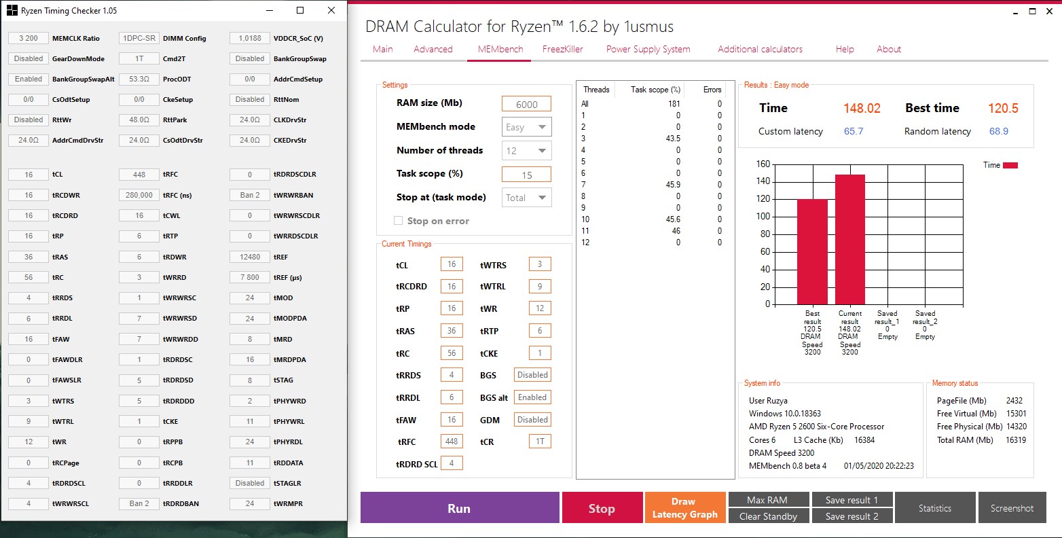Open the Advanced tab

(x=433, y=49)
